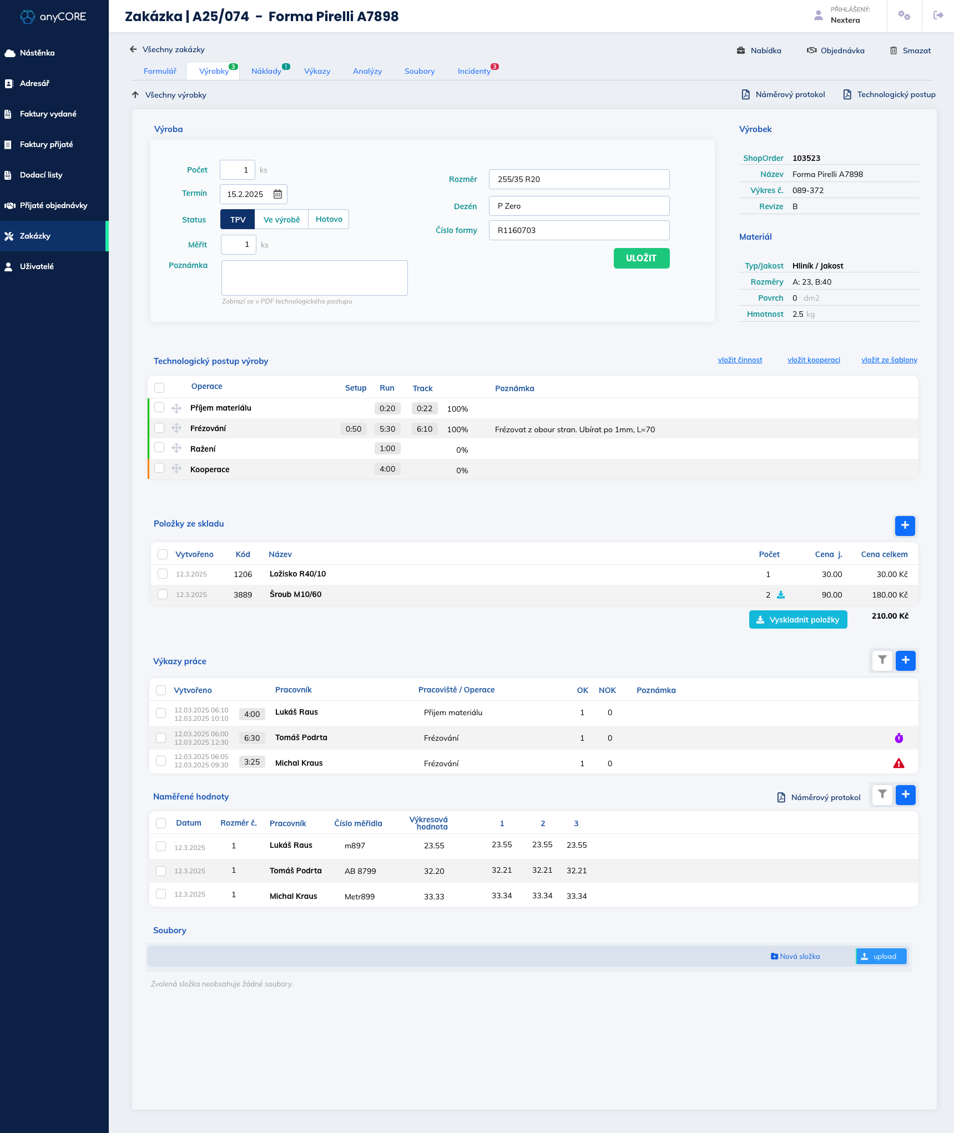Image resolution: width=954 pixels, height=1133 pixels.
Task: Click into the Poznámka textarea
Action: click(314, 278)
